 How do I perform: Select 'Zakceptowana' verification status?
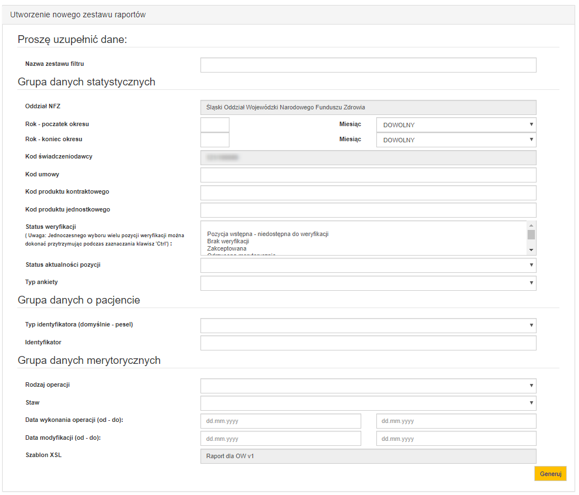coord(226,248)
